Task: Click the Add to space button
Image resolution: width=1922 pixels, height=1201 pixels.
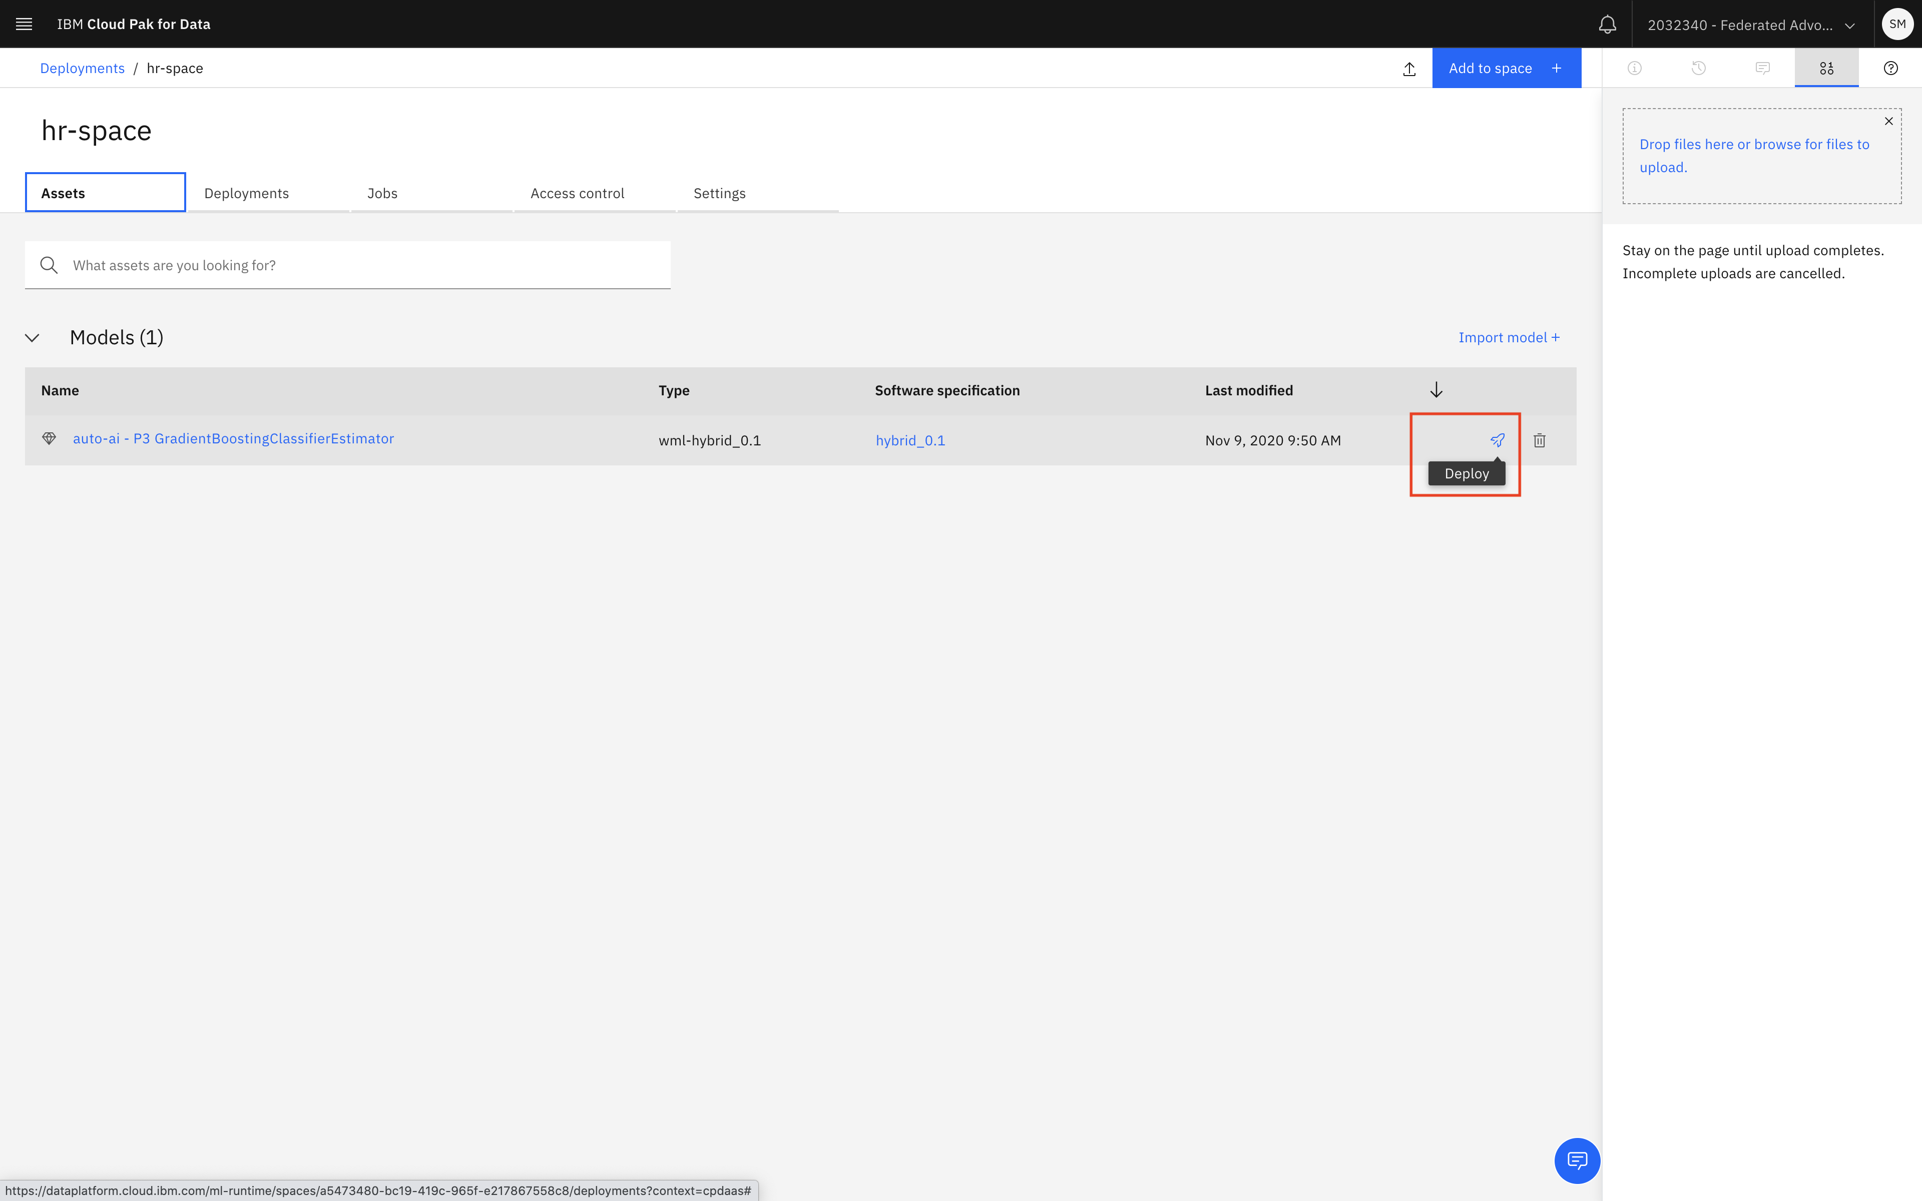Action: click(1506, 69)
